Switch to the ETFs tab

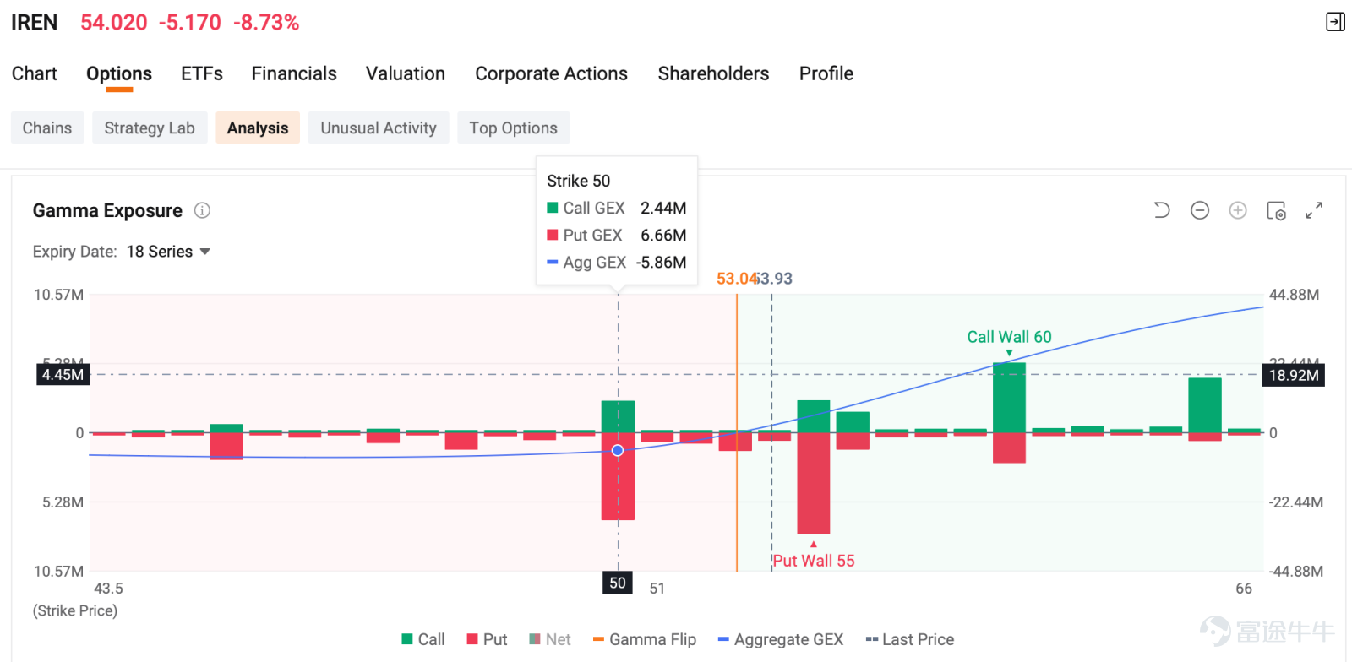click(x=202, y=73)
